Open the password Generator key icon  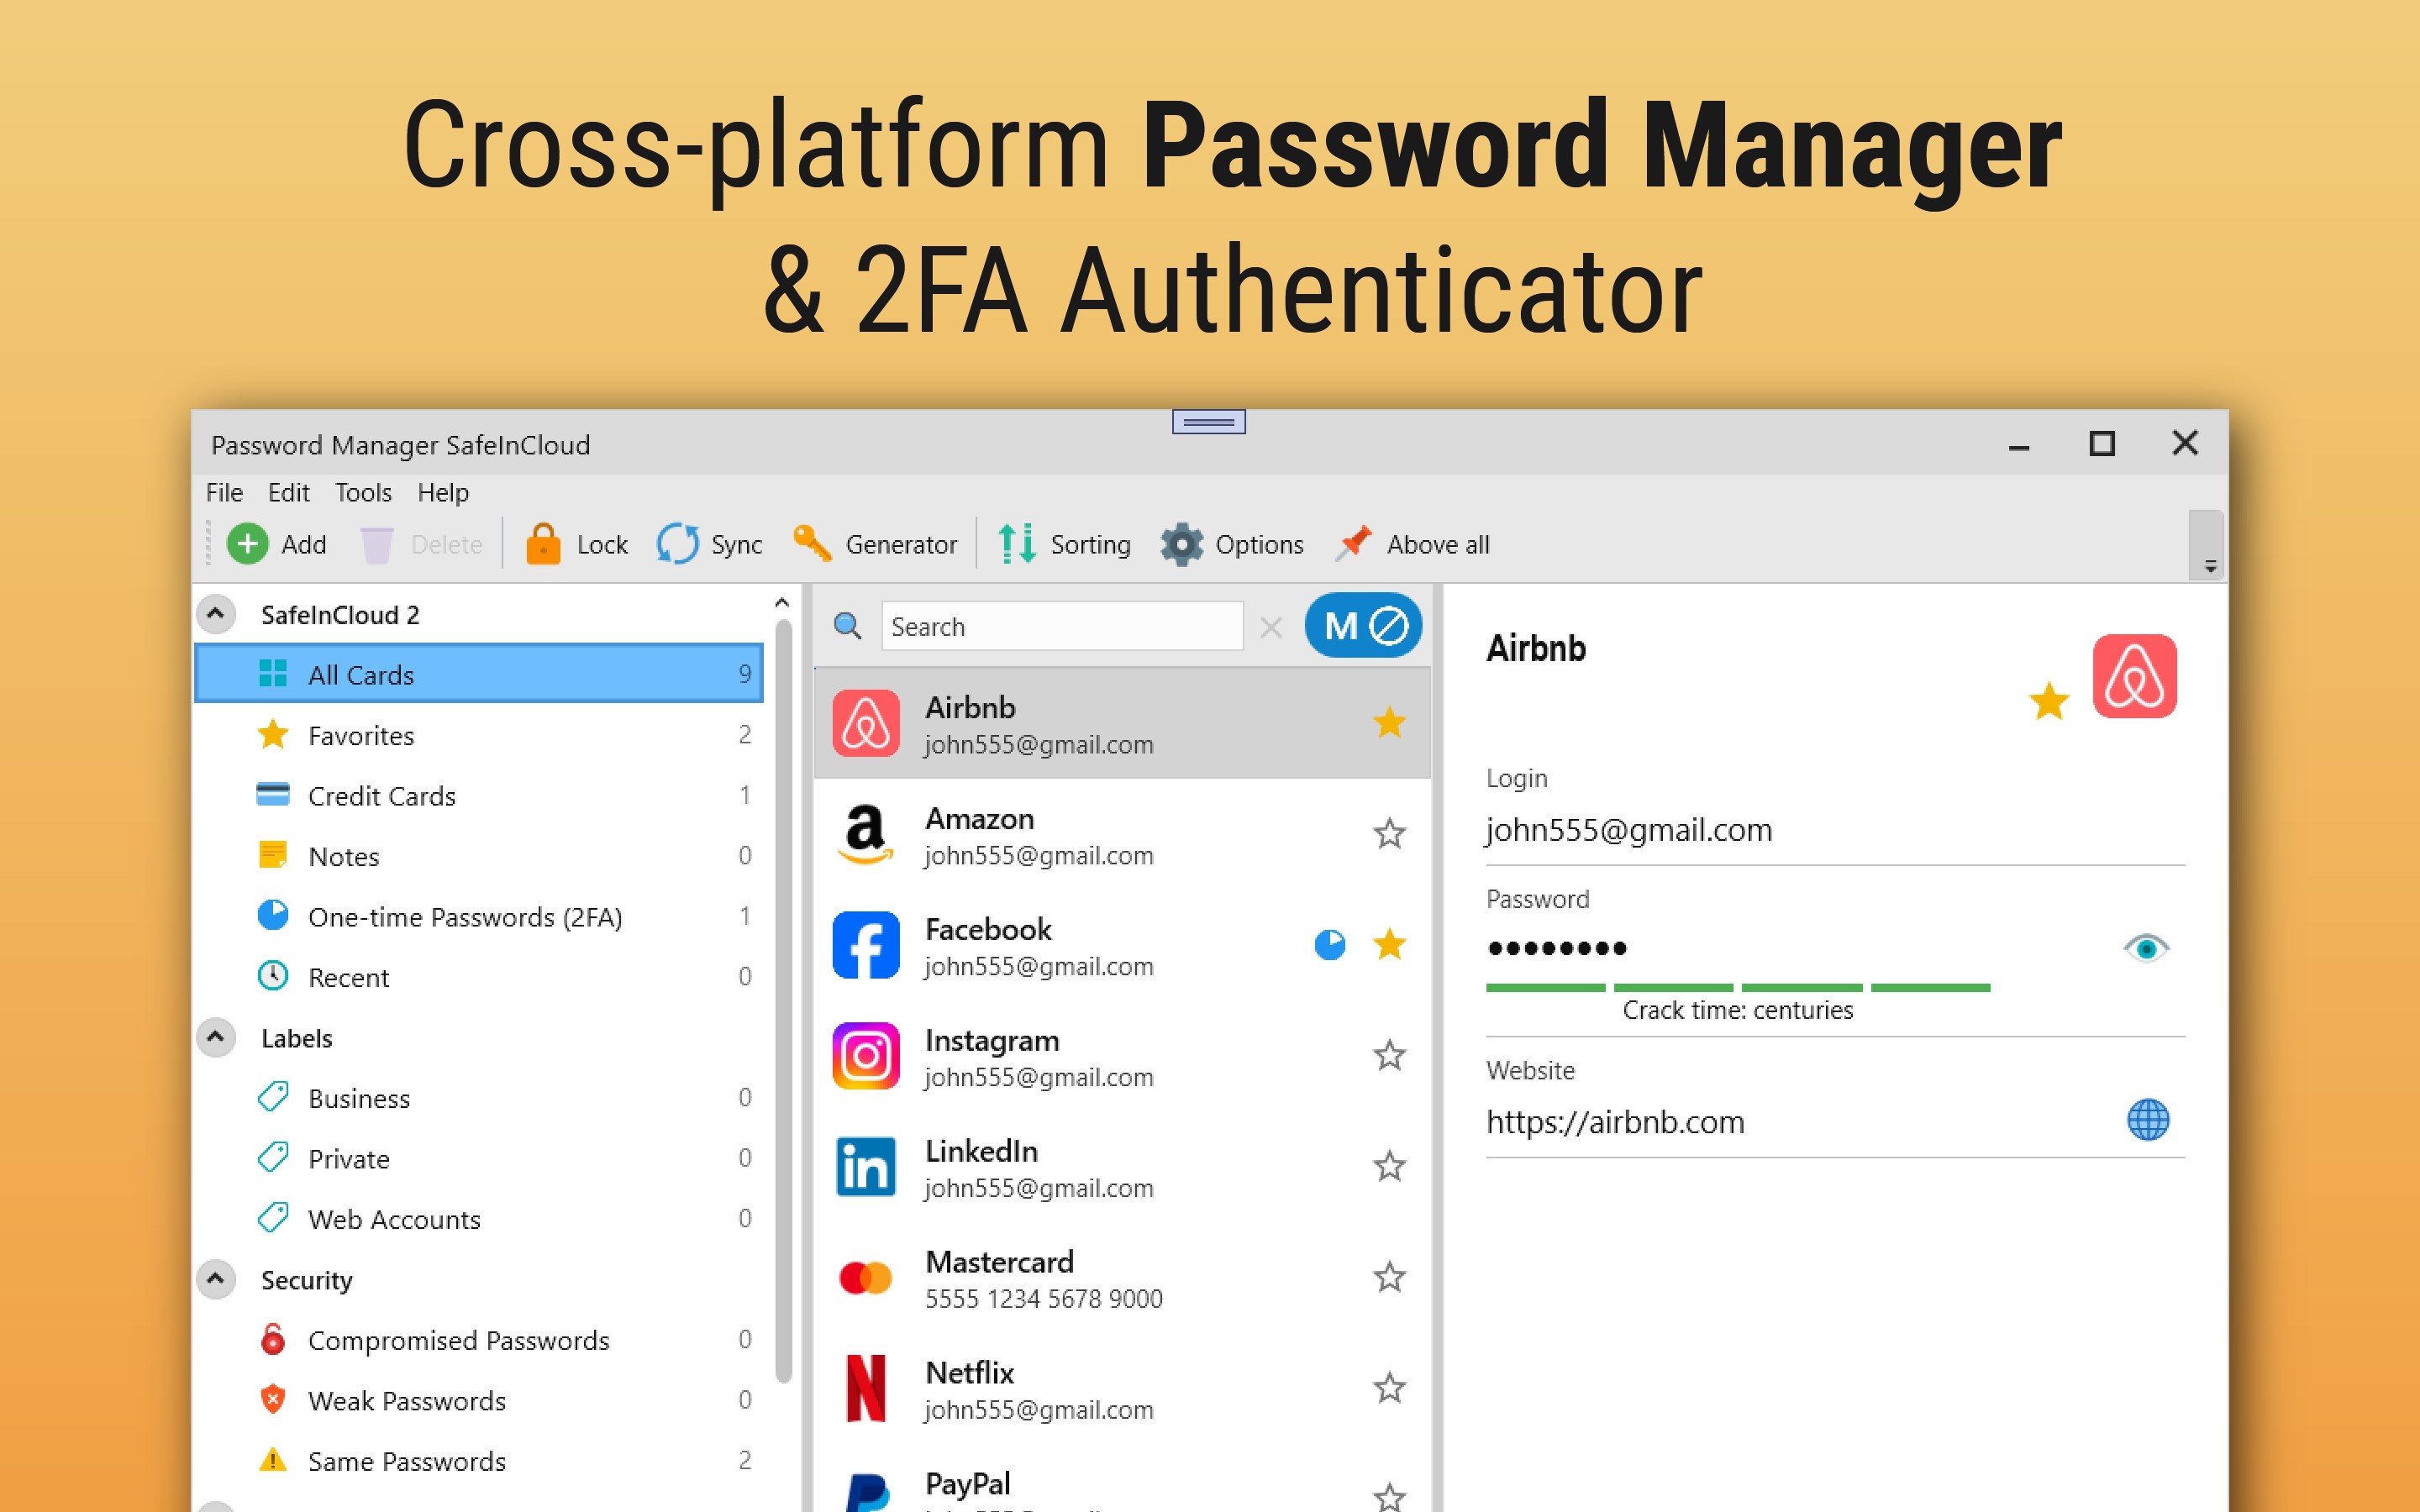(x=812, y=544)
